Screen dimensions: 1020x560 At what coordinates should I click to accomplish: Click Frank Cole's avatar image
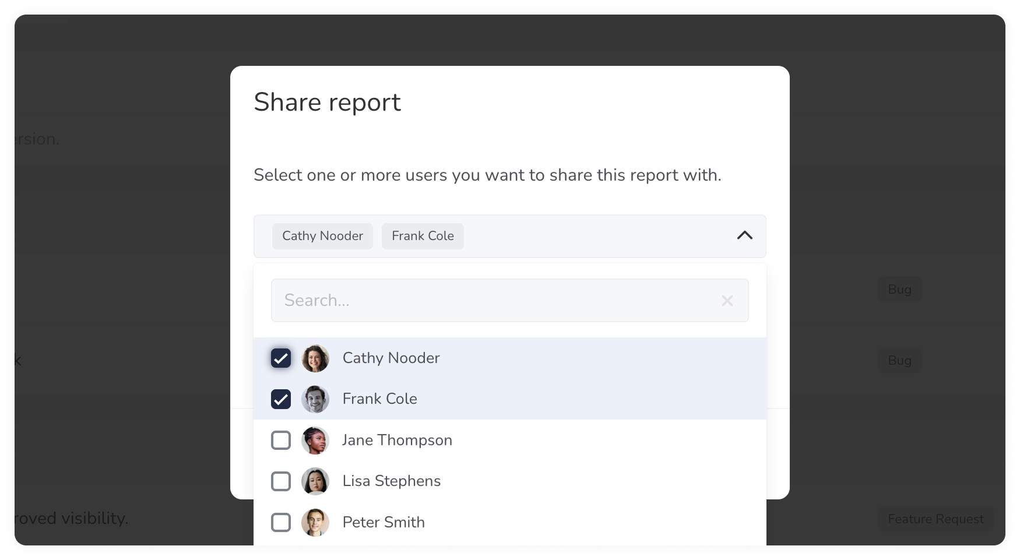point(315,399)
